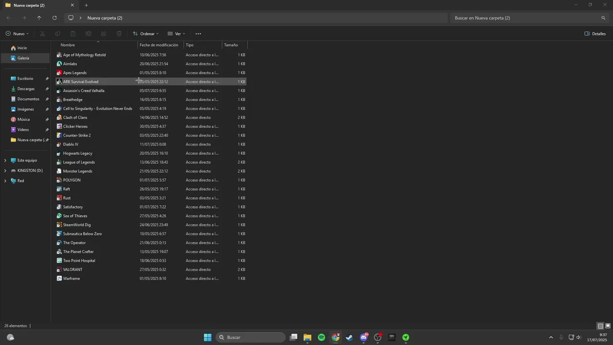
Task: Click the Rust shortcut icon
Action: [x=59, y=198]
